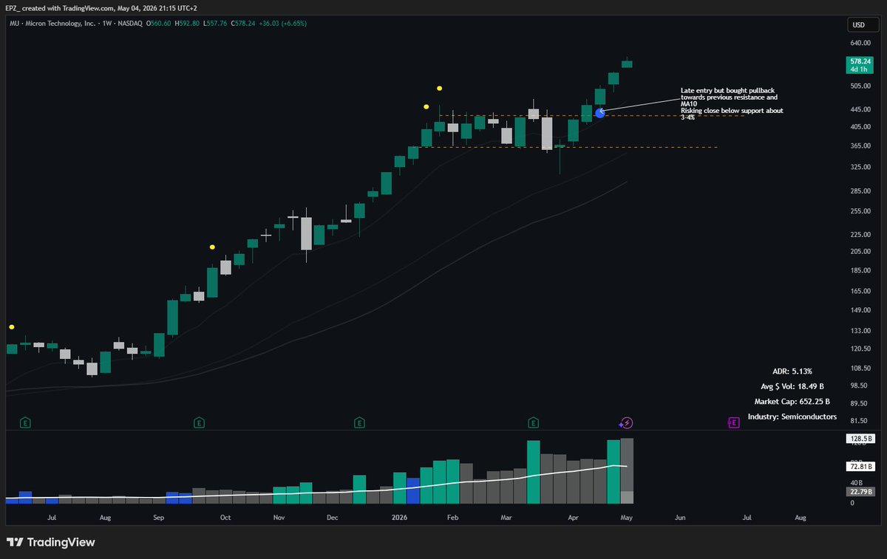
Task: Select the upper orange dashed resistance line
Action: [591, 115]
